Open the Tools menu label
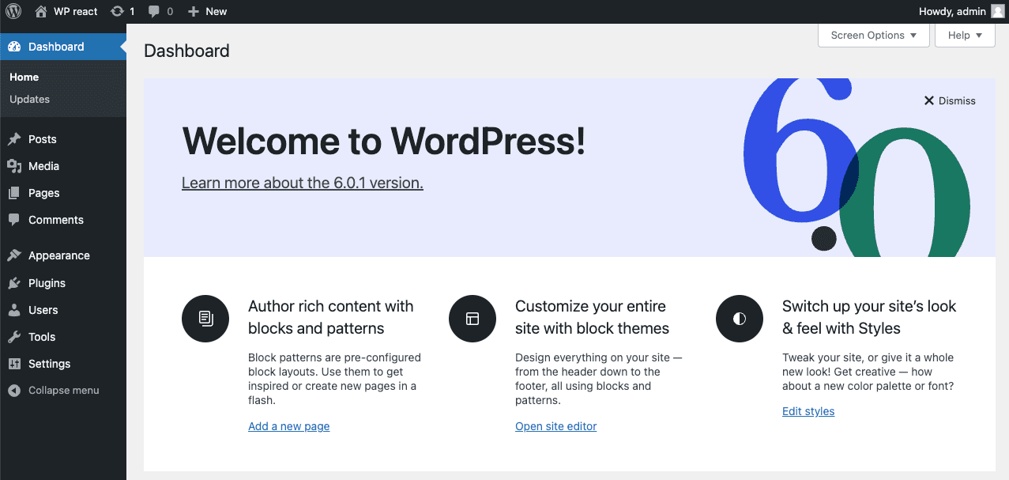Screen dimensions: 1009x480 click(42, 337)
